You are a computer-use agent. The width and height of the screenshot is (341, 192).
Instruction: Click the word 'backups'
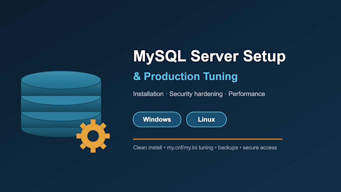click(x=228, y=148)
